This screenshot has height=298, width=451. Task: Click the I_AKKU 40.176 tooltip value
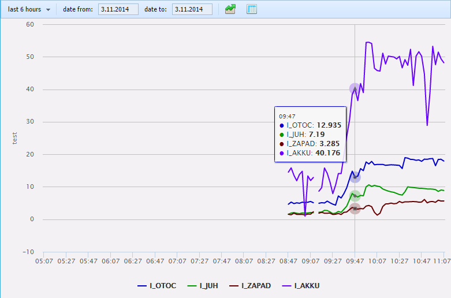click(x=328, y=152)
